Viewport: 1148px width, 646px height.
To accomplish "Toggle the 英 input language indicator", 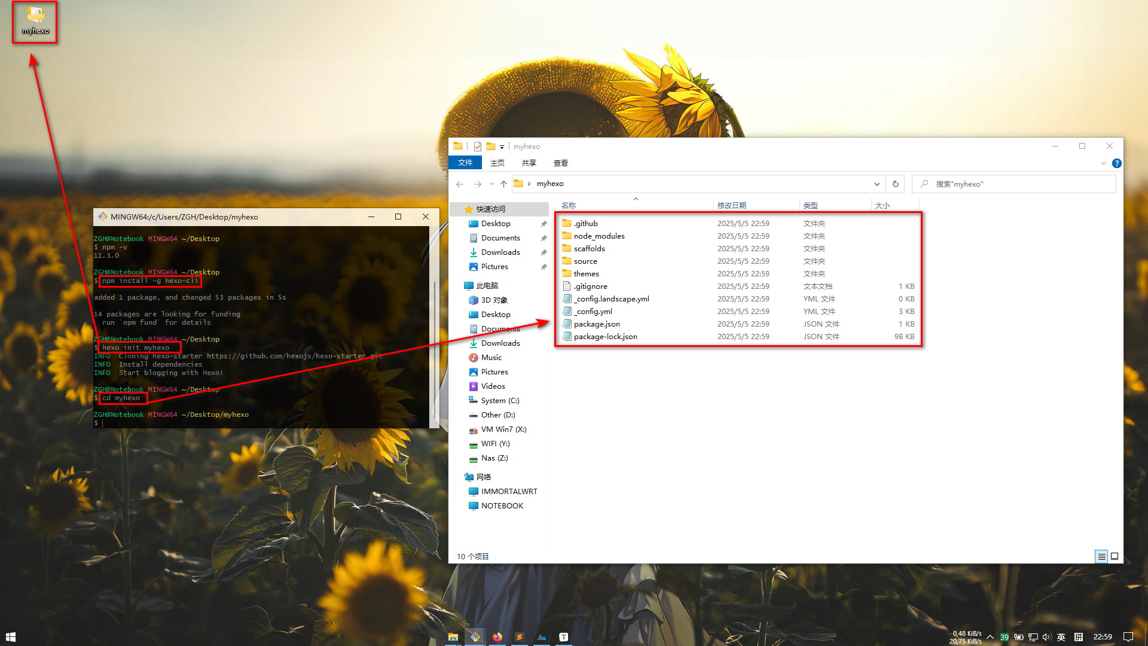I will 1061,637.
